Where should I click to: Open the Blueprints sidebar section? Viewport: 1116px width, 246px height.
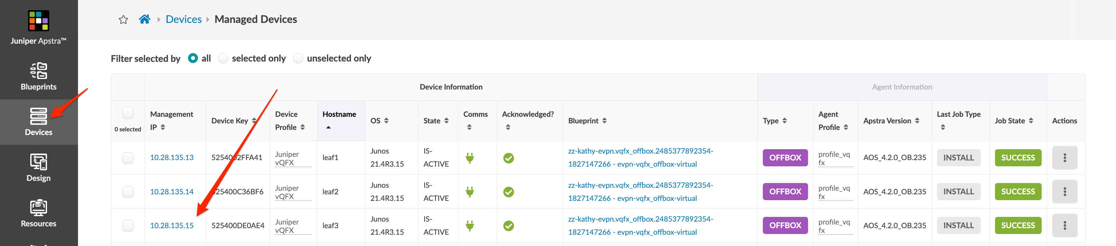39,76
